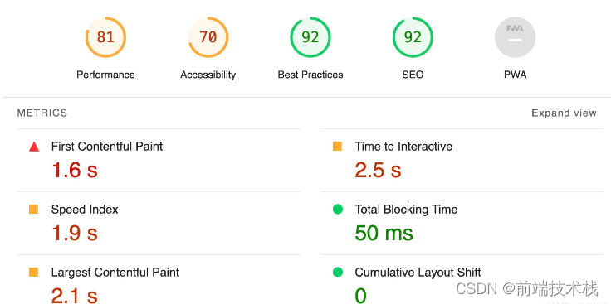Jump to the Accessibility category label
Viewport: 611px width, 304px height.
pyautogui.click(x=208, y=75)
